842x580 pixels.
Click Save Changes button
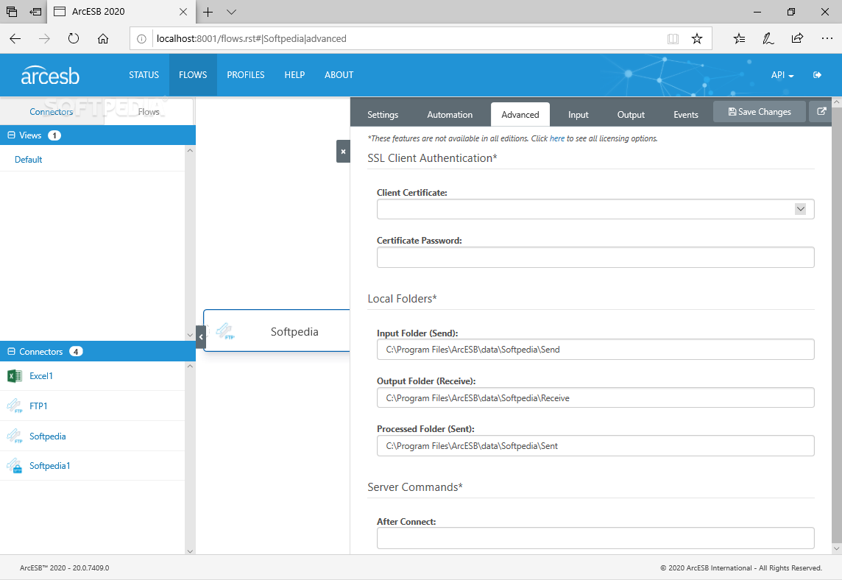pos(760,112)
